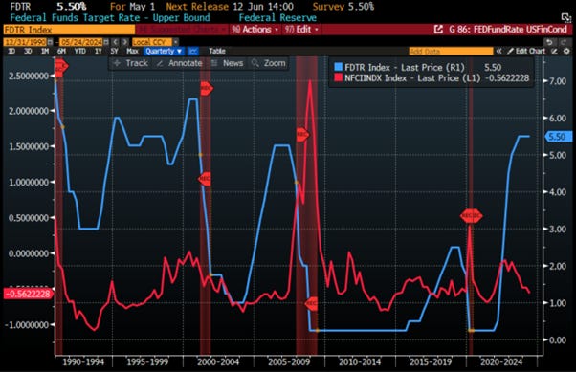
Task: Show News overlay on chart
Action: tap(228, 63)
